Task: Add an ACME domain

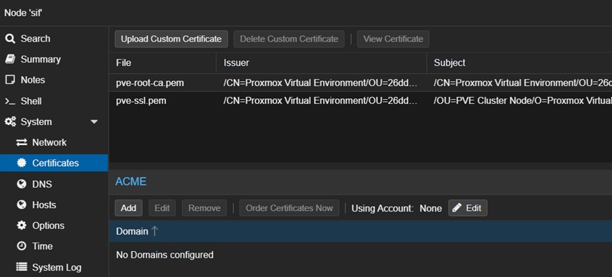Action: (x=129, y=208)
